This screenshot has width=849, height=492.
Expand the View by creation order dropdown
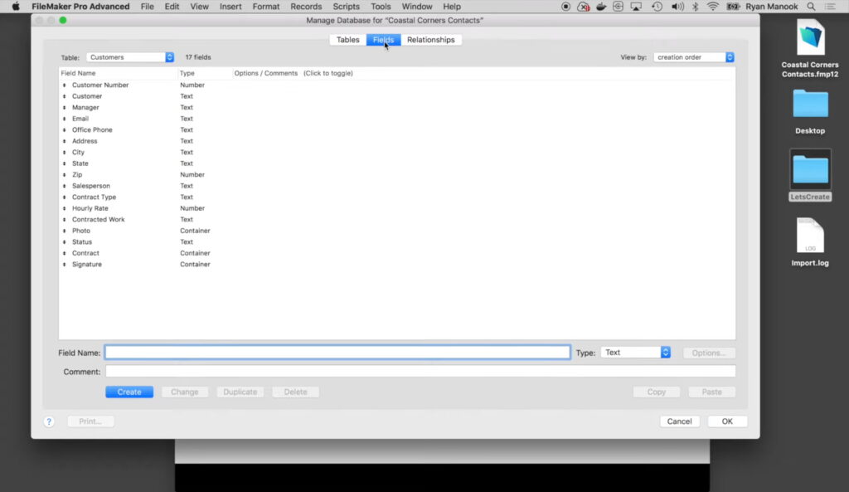[694, 57]
